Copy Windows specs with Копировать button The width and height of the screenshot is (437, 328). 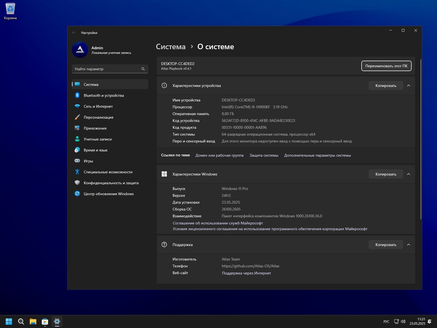386,174
